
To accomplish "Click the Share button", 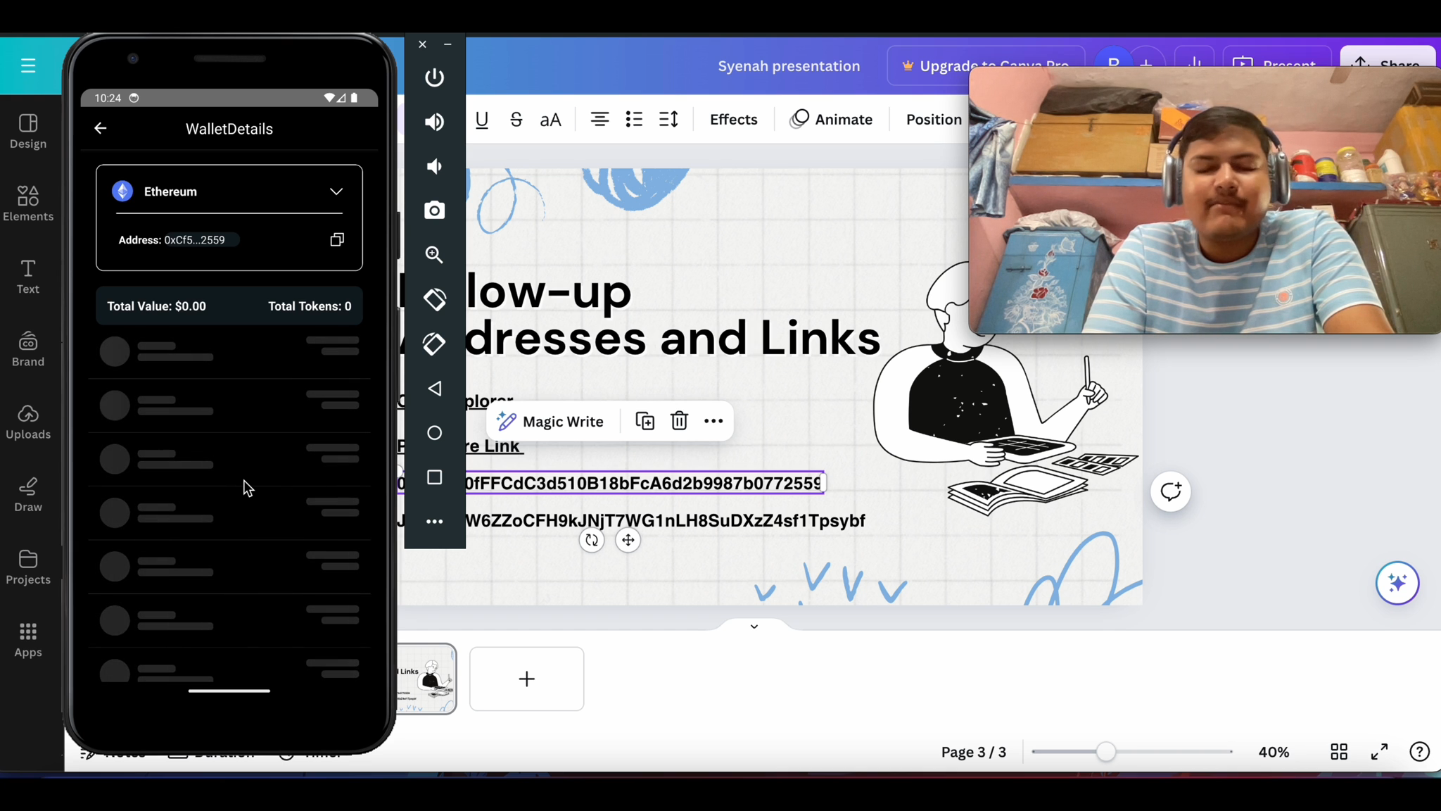I will click(1388, 63).
